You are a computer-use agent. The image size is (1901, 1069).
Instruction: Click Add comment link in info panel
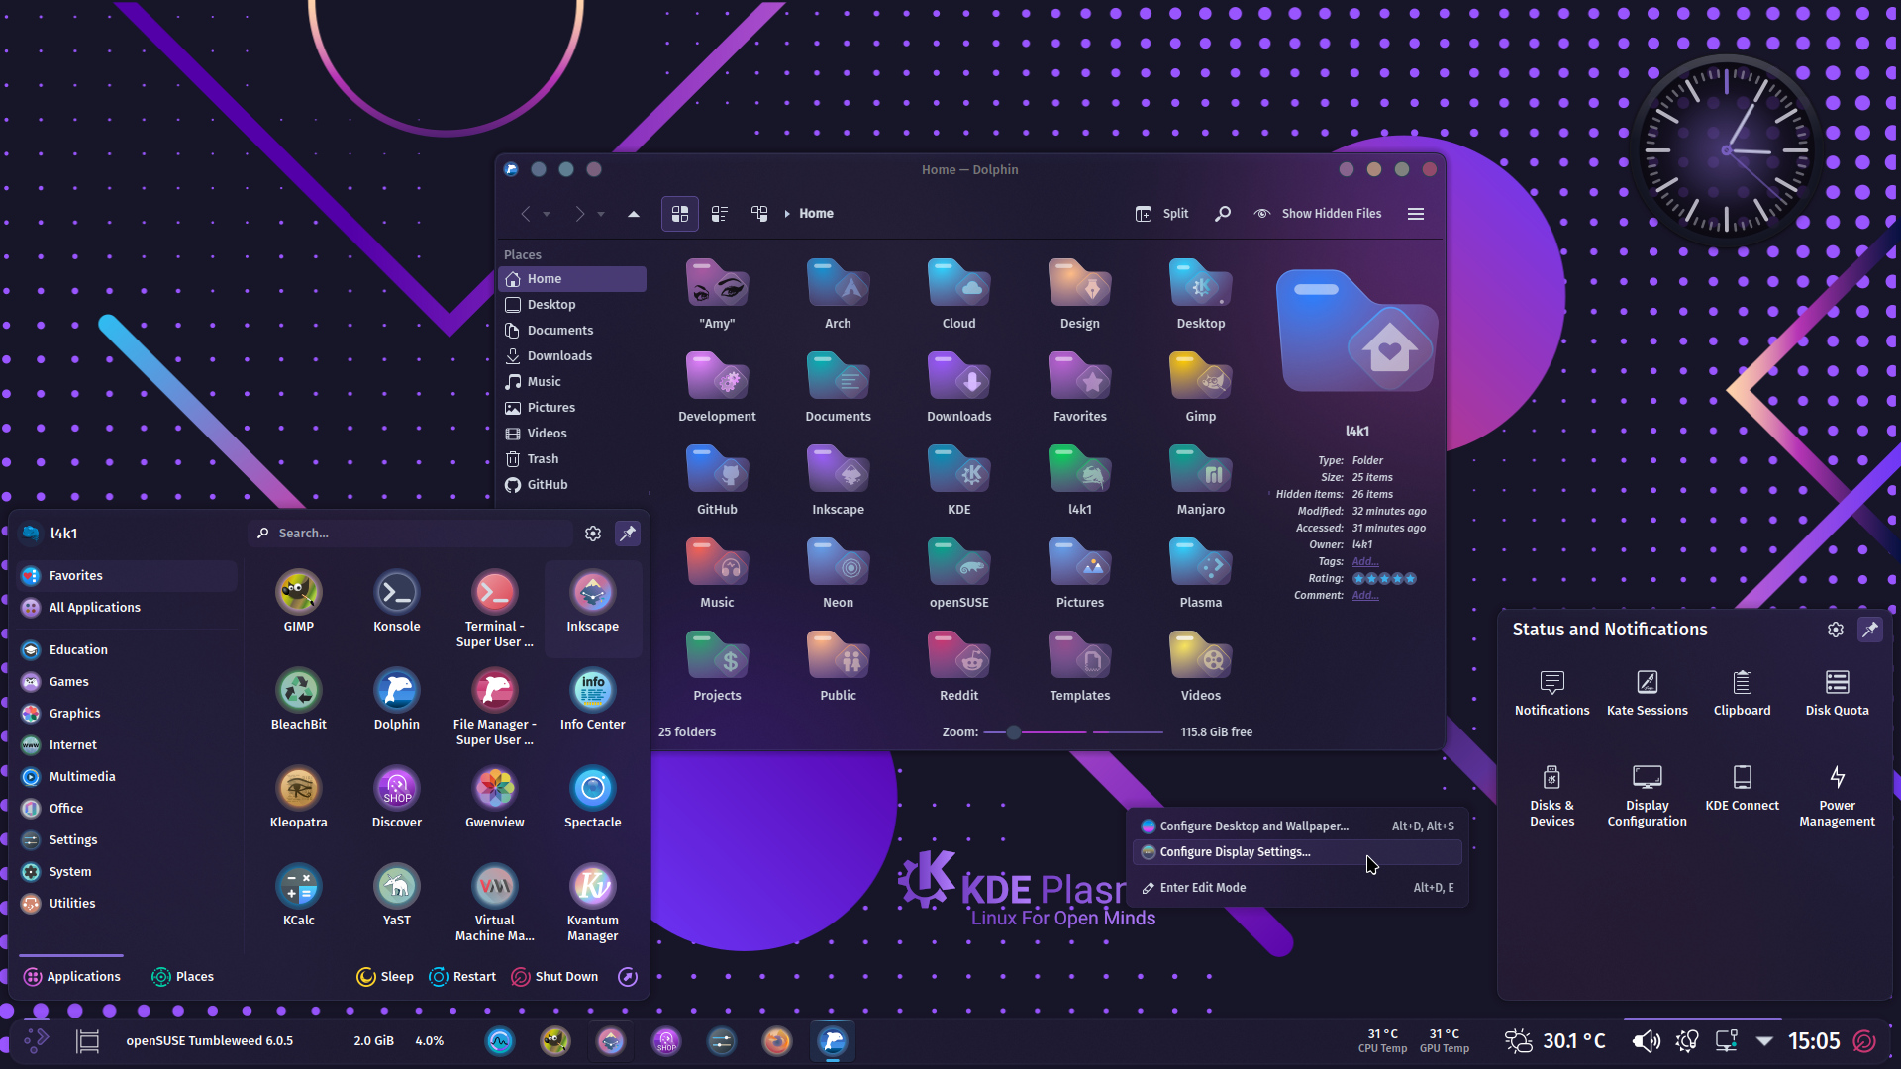point(1365,596)
